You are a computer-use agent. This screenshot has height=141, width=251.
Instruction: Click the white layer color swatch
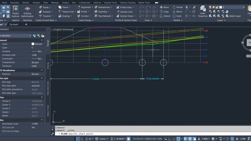point(220,7)
